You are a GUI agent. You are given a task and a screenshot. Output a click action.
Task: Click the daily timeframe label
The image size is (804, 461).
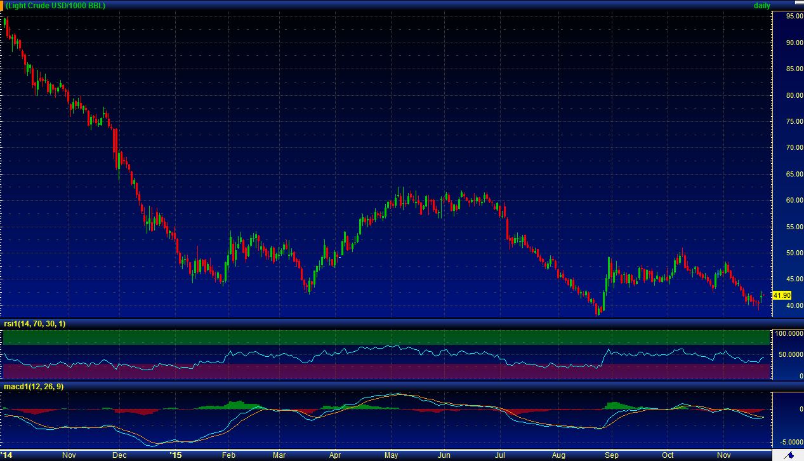coord(761,6)
